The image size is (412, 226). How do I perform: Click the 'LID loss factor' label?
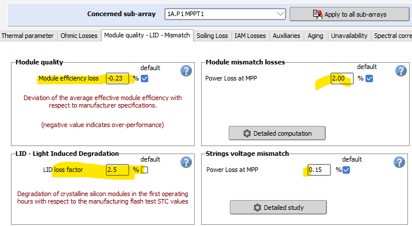coord(63,170)
